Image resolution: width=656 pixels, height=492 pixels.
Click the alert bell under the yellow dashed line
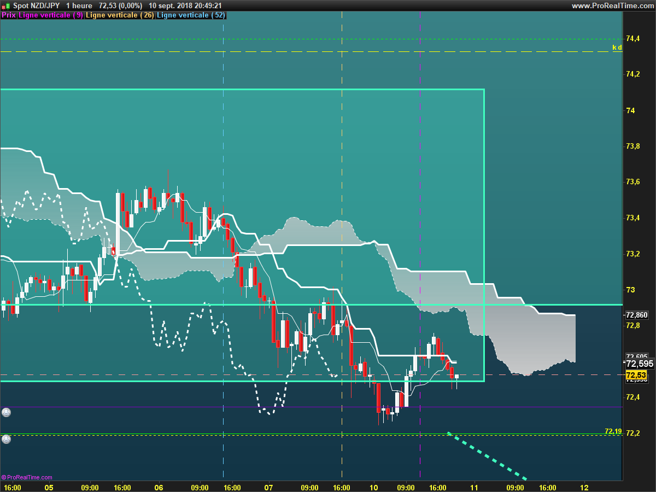[6, 439]
